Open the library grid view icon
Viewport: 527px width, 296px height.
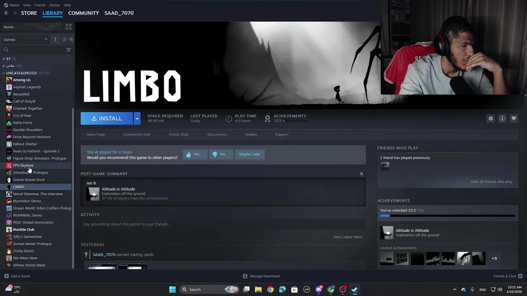(68, 27)
